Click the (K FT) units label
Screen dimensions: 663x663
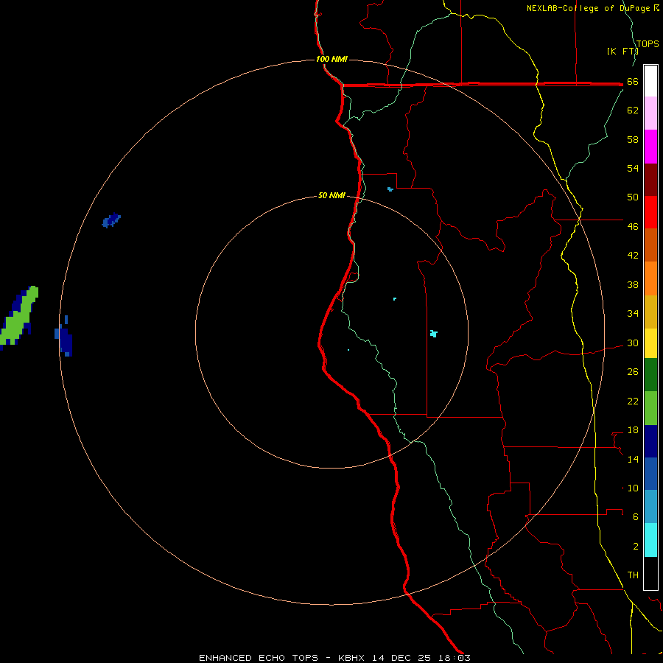pyautogui.click(x=622, y=51)
